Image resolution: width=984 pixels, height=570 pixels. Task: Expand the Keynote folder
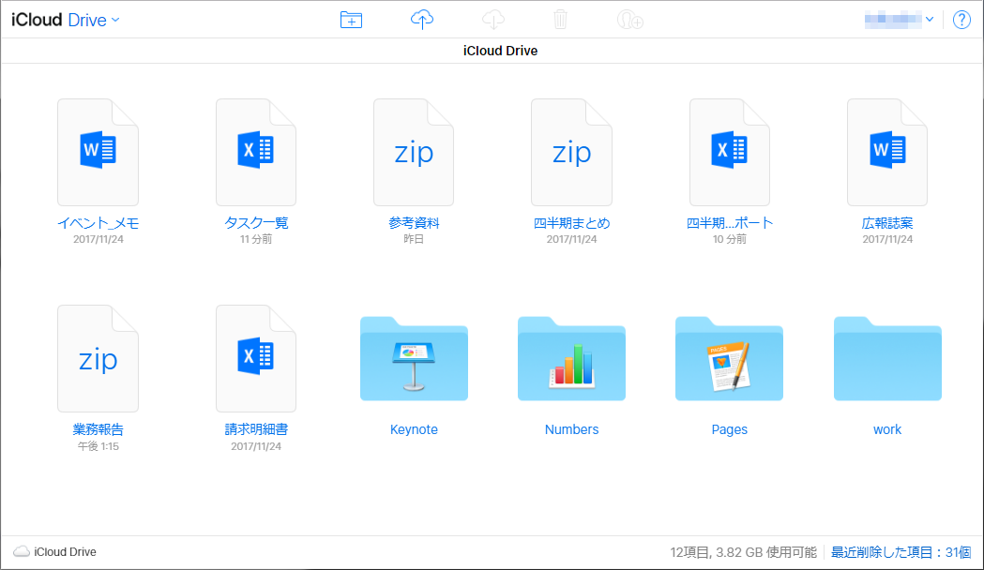click(414, 359)
